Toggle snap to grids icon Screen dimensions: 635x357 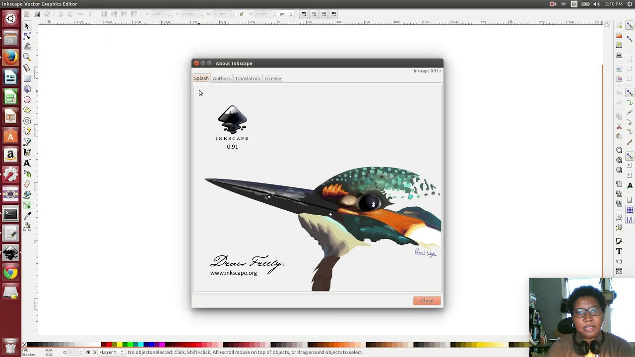630,210
